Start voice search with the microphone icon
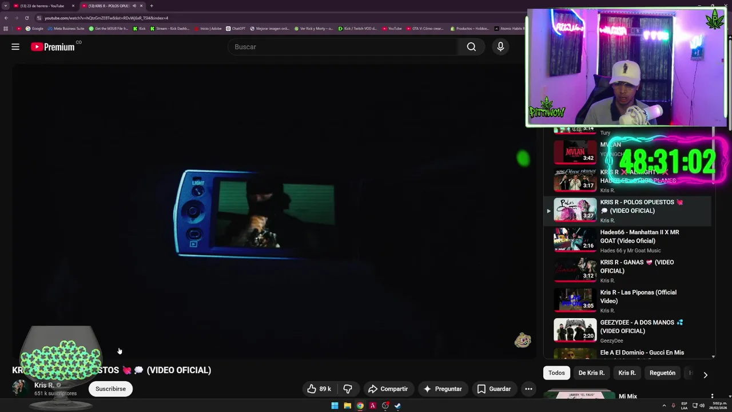Viewport: 732px width, 412px height. (500, 47)
